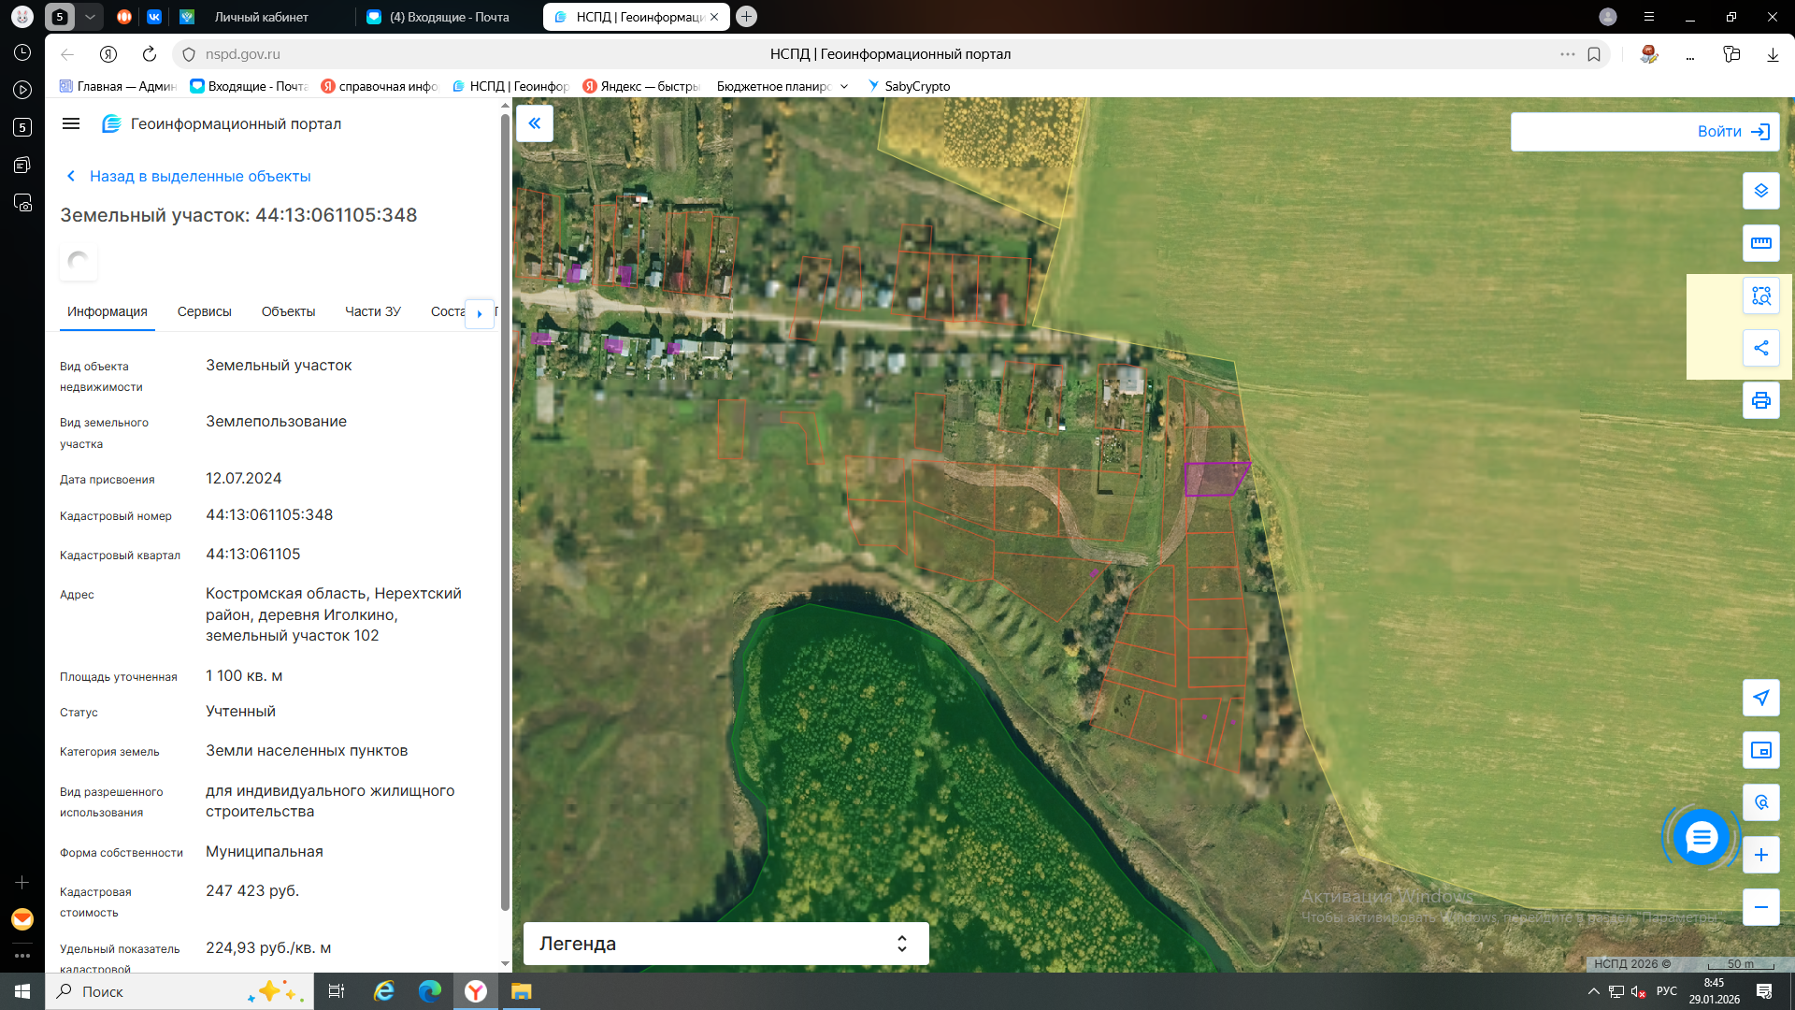
Task: Click the share map icon
Action: tap(1760, 348)
